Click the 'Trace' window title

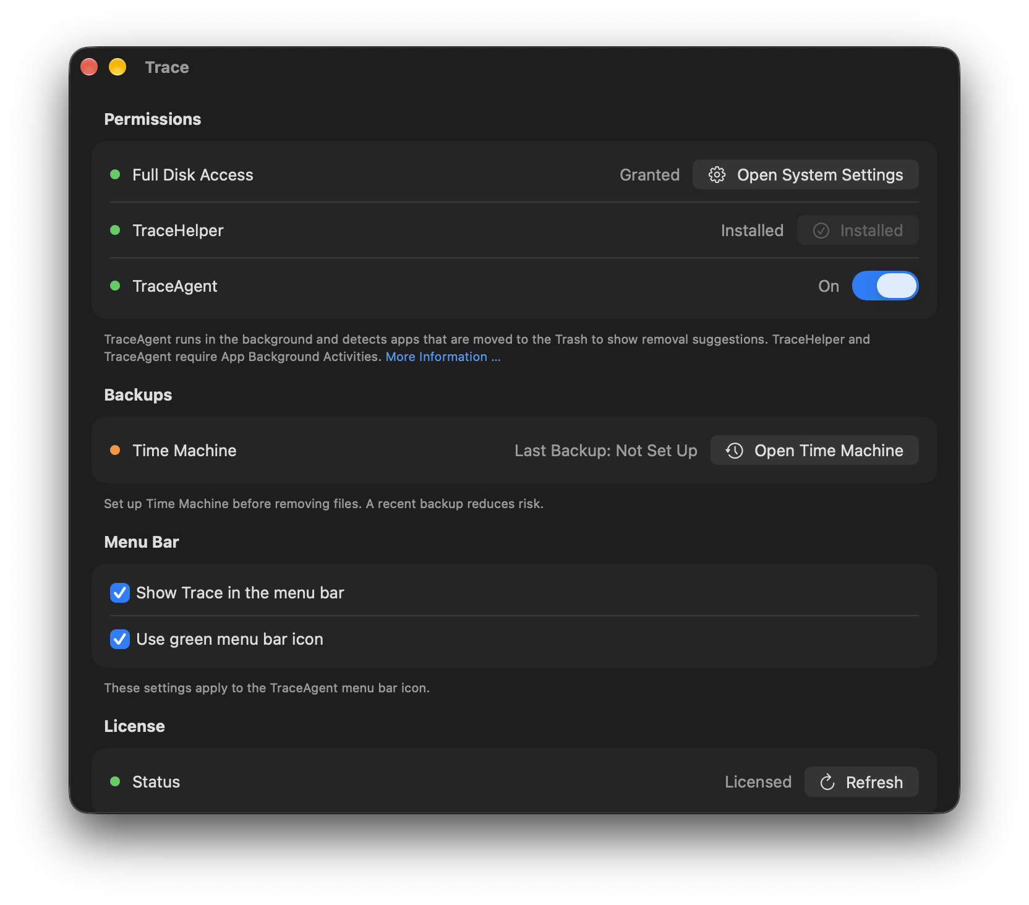[x=167, y=67]
